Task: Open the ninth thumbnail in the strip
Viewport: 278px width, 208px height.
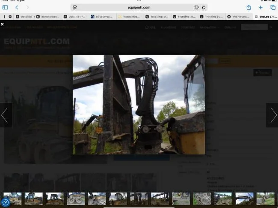Action: [x=181, y=199]
